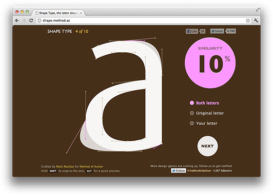Click the browser forward arrow
The height and width of the screenshot is (195, 273).
click(x=24, y=21)
